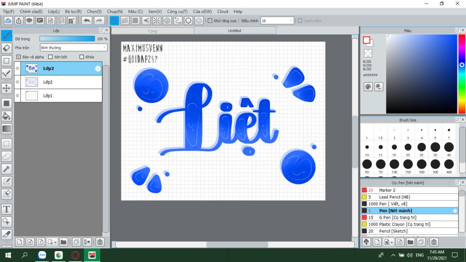This screenshot has height=262, width=466.
Task: Select the Plastic Crayon brush
Action: point(410,224)
